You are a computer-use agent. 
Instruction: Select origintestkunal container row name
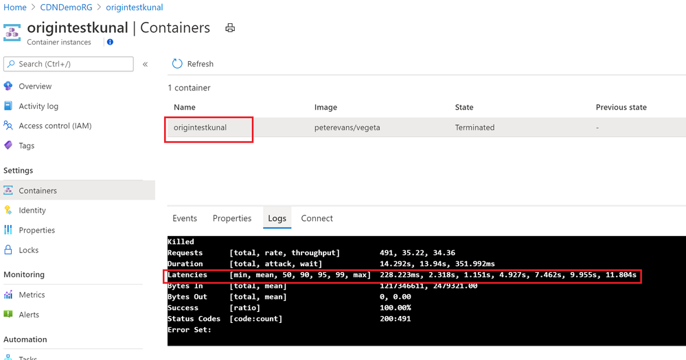pos(200,128)
